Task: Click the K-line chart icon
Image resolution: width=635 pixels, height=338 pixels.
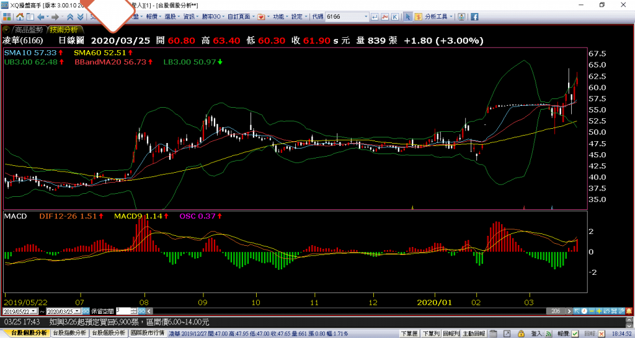Action: 395,17
